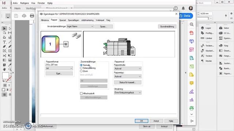Open the Sidor pages panel
Viewport: 234px width, 131px height.
point(224,28)
